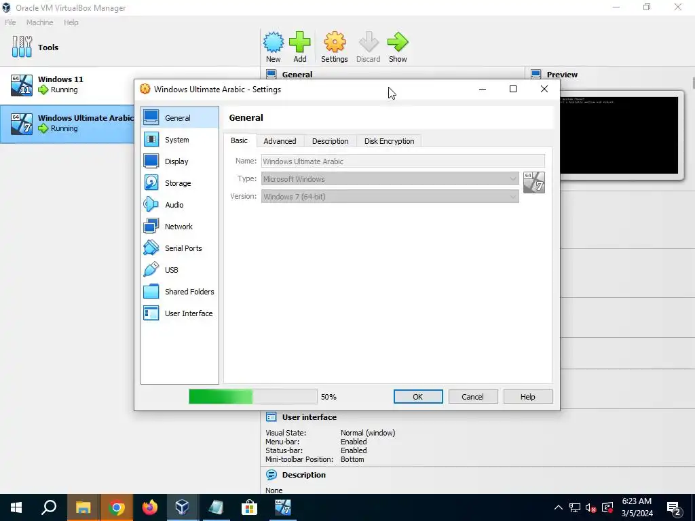Screen dimensions: 695x521
Task: Click the network tray icon
Action: point(575,507)
